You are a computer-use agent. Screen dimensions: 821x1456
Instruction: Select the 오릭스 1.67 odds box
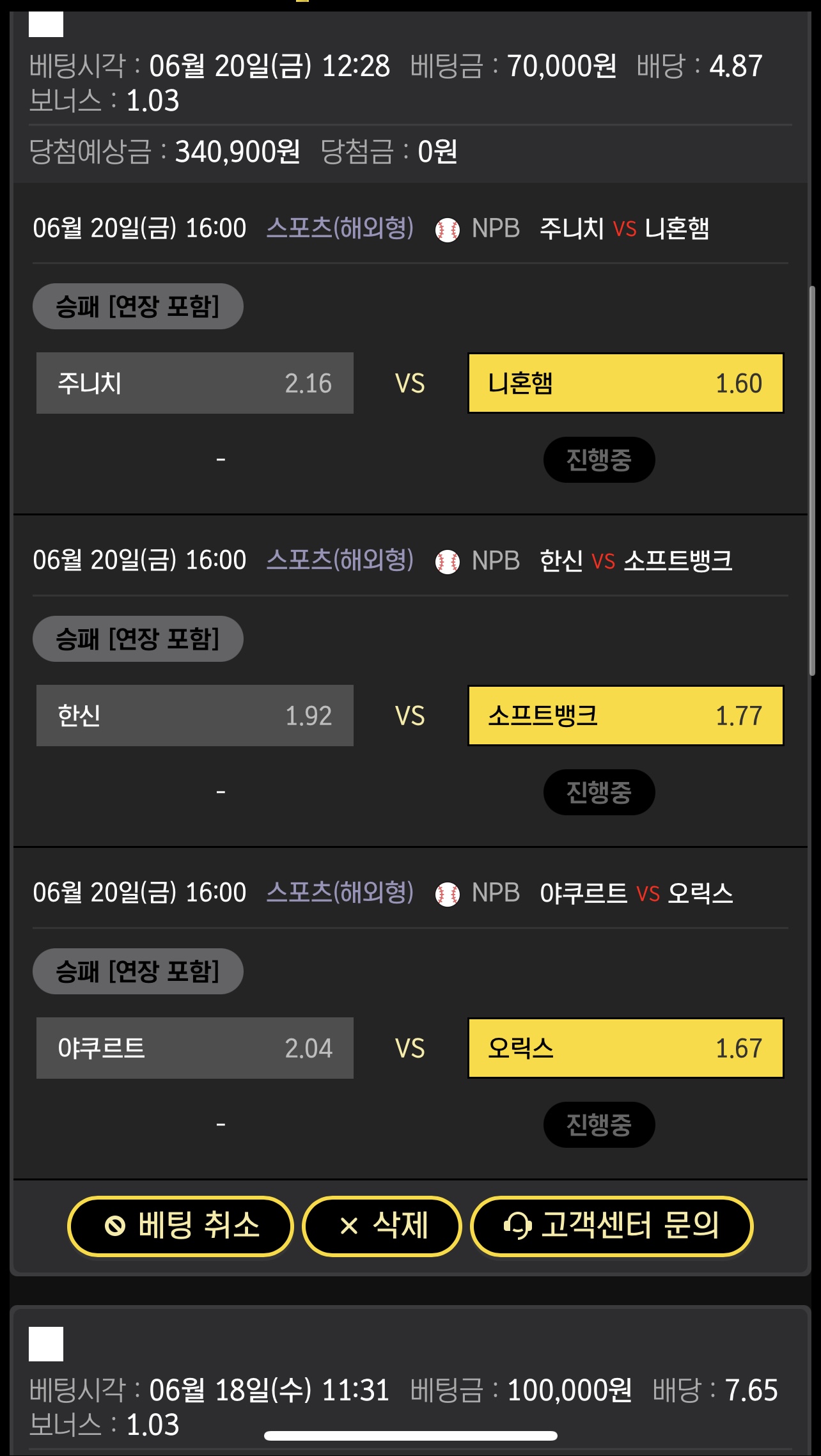(x=626, y=1048)
